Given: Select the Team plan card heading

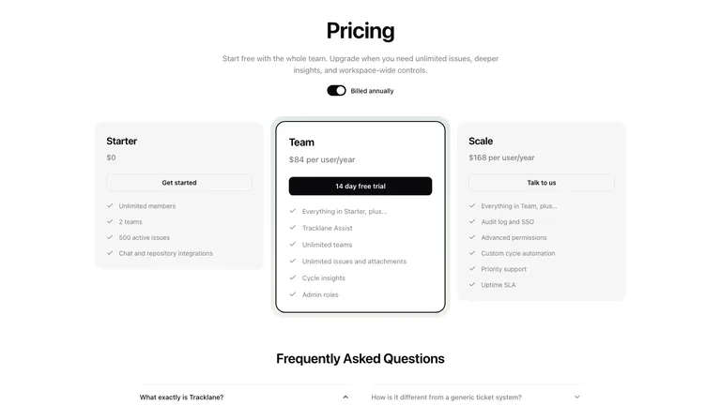Looking at the screenshot, I should click(301, 142).
